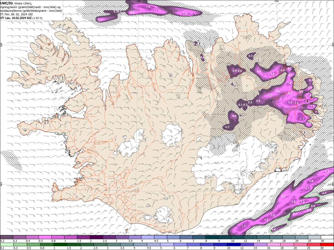The image size is (334, 250).
Task: Click the '20W' longitude label at the top edge
Action: tap(139, 1)
